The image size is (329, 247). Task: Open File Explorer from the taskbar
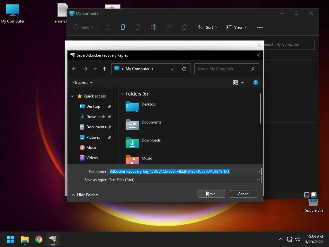point(24,239)
